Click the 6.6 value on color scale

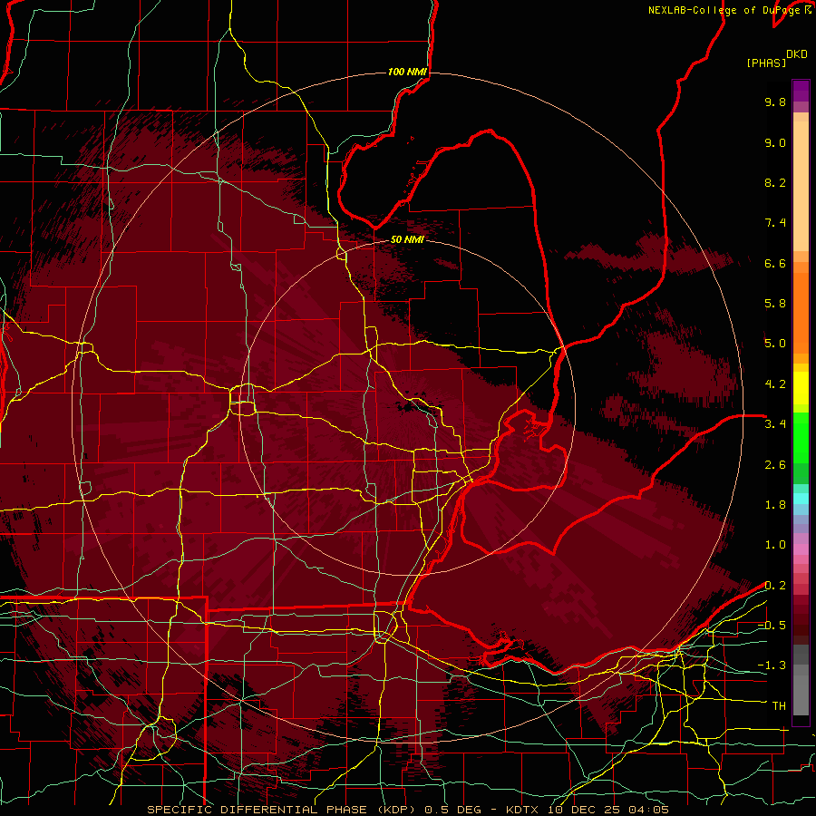tap(775, 263)
